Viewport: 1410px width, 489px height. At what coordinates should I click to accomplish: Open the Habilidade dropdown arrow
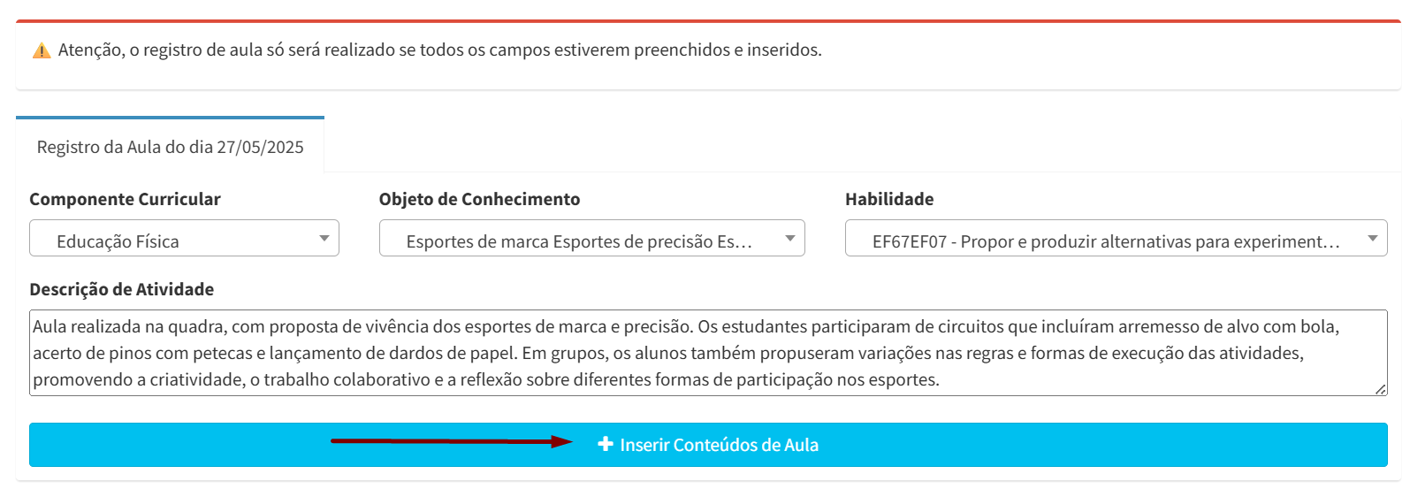(1373, 239)
